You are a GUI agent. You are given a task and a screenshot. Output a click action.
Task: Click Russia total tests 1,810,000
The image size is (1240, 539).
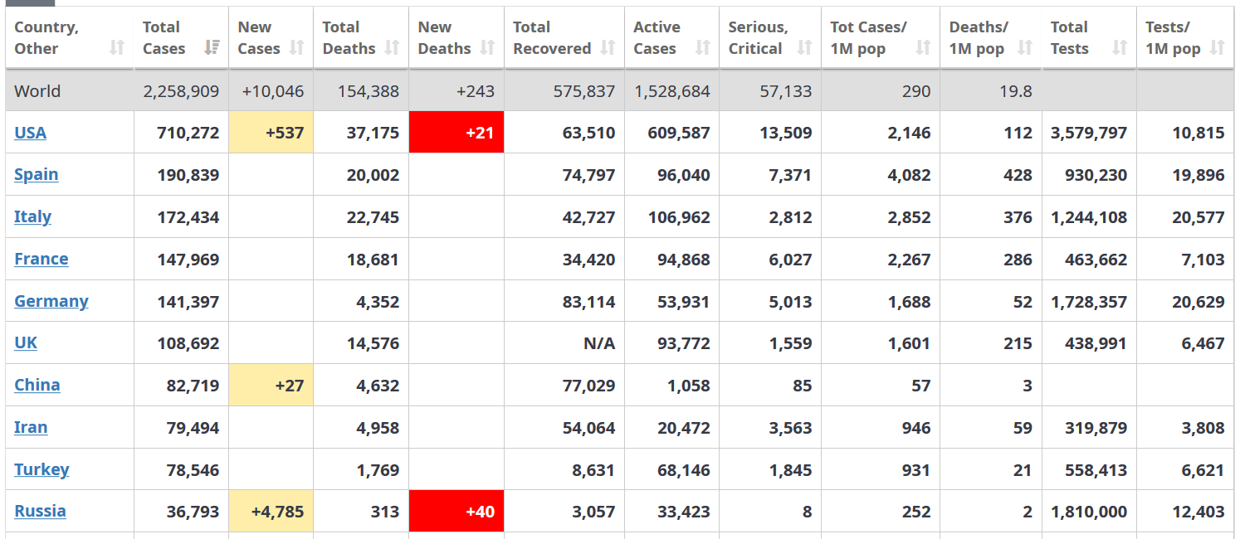(x=1089, y=512)
